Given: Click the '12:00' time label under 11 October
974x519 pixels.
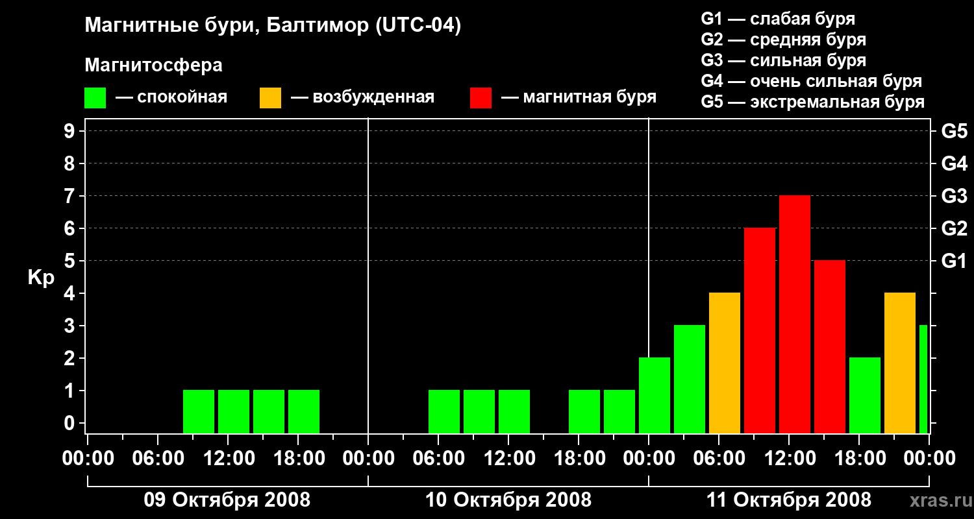Looking at the screenshot, I should pos(789,458).
